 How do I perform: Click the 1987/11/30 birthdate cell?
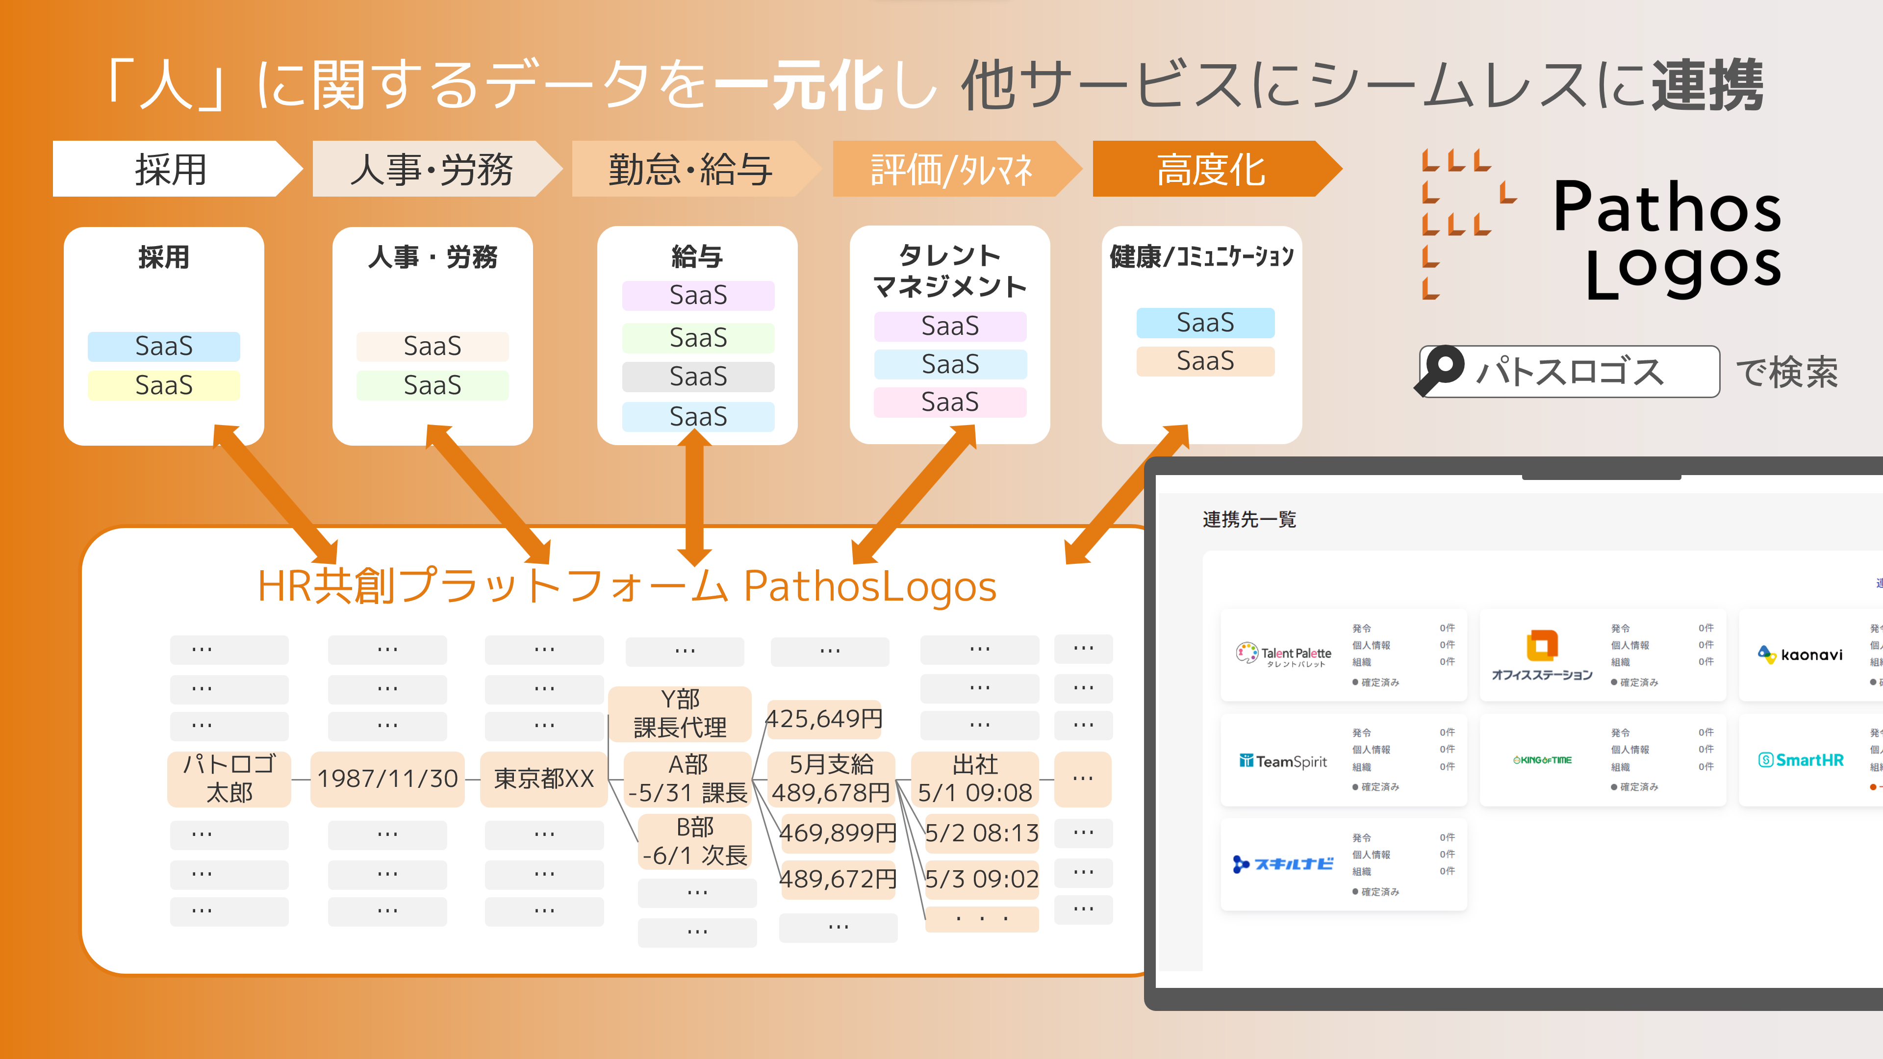pos(387,779)
